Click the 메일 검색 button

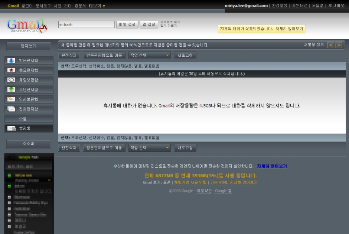click(x=127, y=24)
